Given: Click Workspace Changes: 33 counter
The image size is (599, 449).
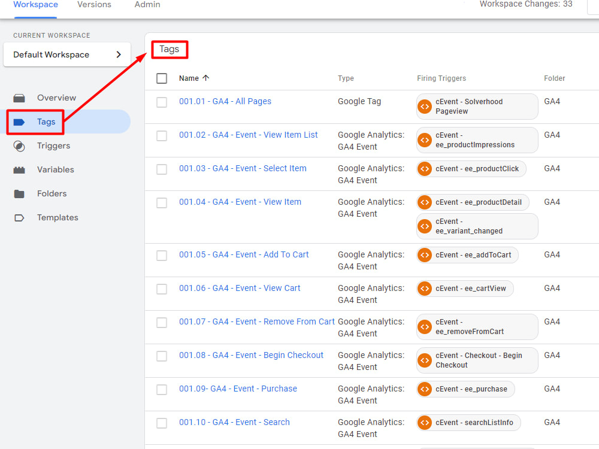Looking at the screenshot, I should point(526,4).
